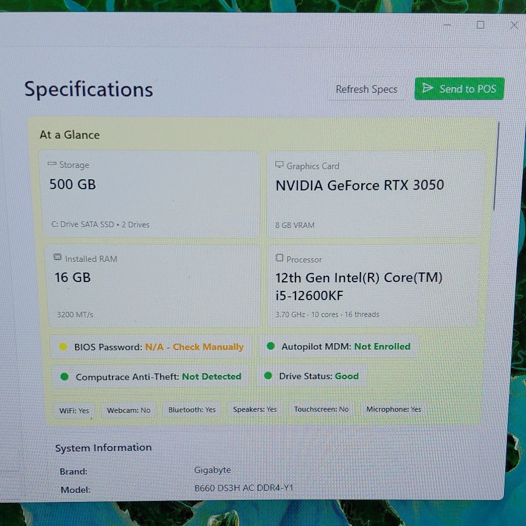Image resolution: width=526 pixels, height=526 pixels.
Task: Click the Speakers: Yes chip
Action: tap(255, 409)
